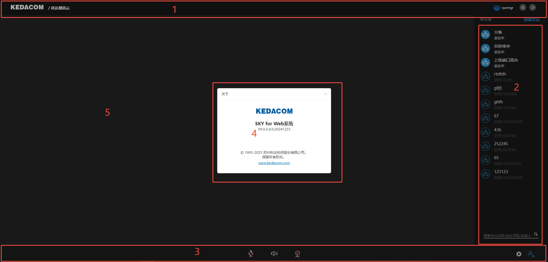This screenshot has height=262, width=548.
Task: Click the logout icon in header
Action: click(x=533, y=8)
